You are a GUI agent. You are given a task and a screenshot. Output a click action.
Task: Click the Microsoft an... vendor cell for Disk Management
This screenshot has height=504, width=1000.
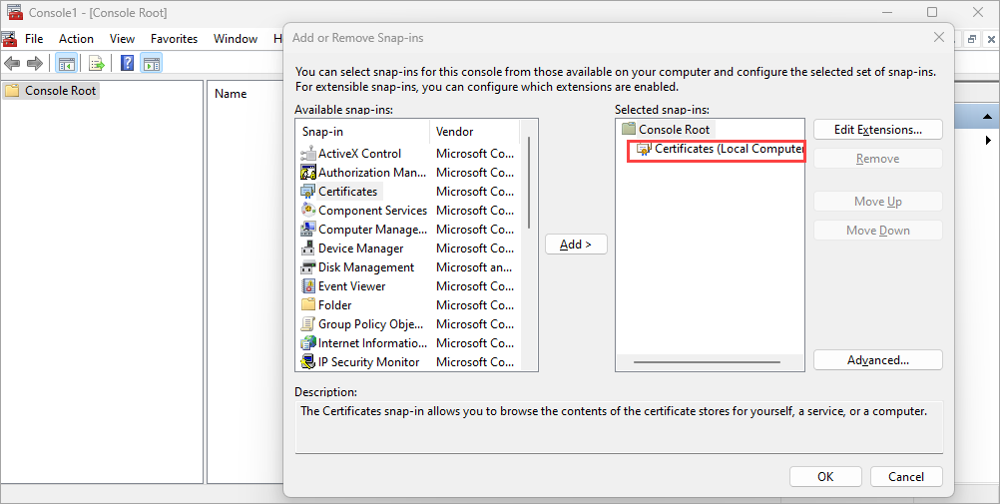point(474,267)
